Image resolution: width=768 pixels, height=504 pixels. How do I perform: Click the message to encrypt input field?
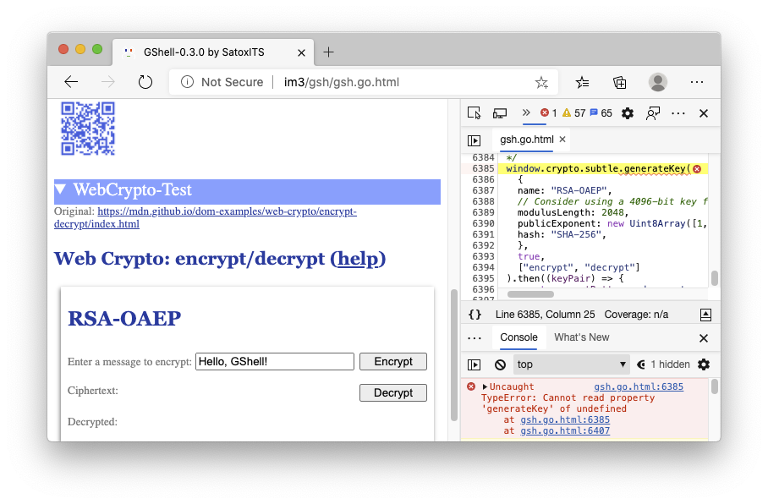point(274,362)
